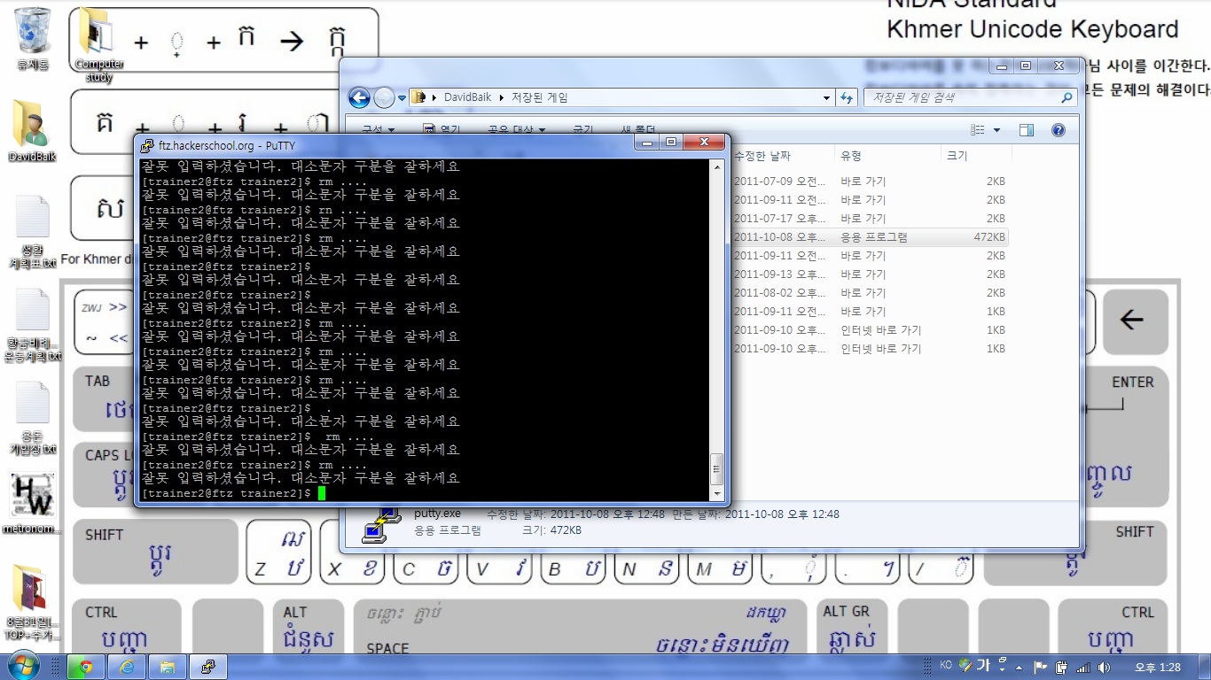The image size is (1211, 680).
Task: Expand the recent pages arrow beside forward button
Action: 402,97
